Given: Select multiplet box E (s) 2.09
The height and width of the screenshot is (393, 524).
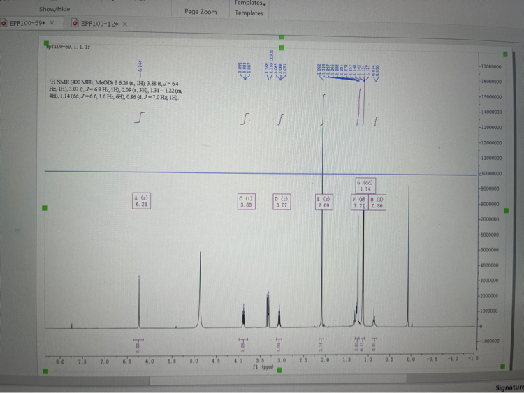Looking at the screenshot, I should pos(324,201).
